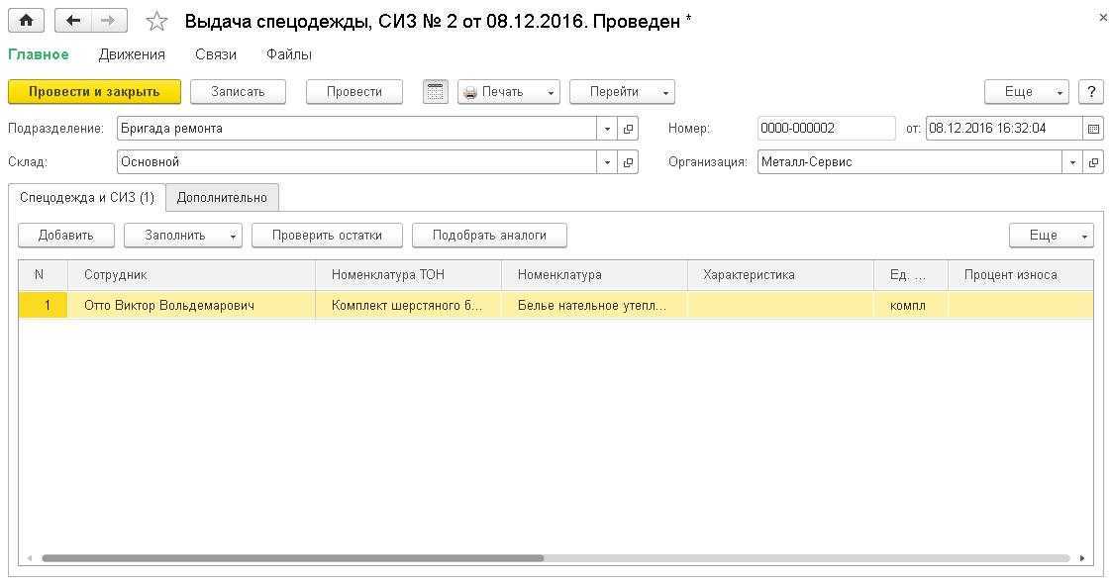Add document to favorites with star
1110x582 pixels.
click(156, 21)
